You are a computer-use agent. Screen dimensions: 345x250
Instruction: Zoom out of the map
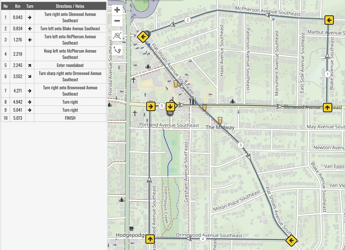click(x=117, y=21)
